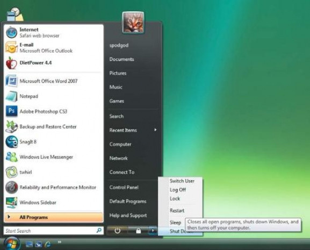Open Reliability and Performance Monitor icon
Screen dimensions: 310x250
pyautogui.click(x=11, y=187)
